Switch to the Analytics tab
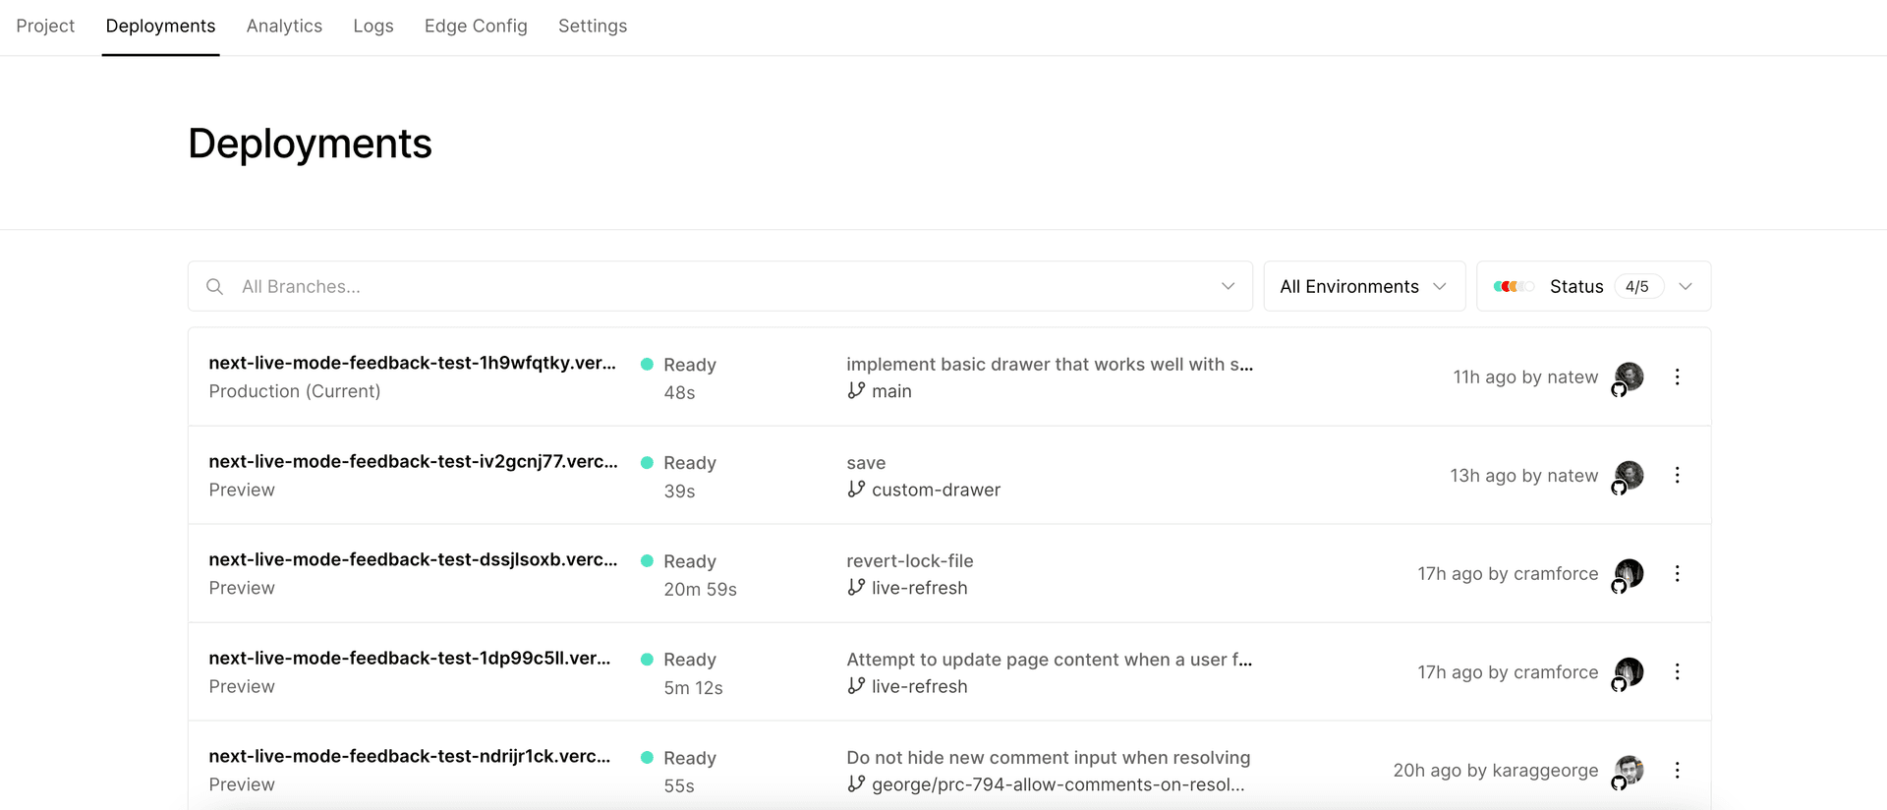1887x810 pixels. click(x=284, y=26)
